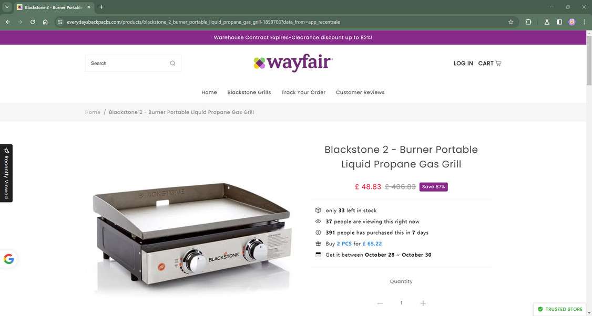Go to Track Your Order page

pyautogui.click(x=303, y=92)
